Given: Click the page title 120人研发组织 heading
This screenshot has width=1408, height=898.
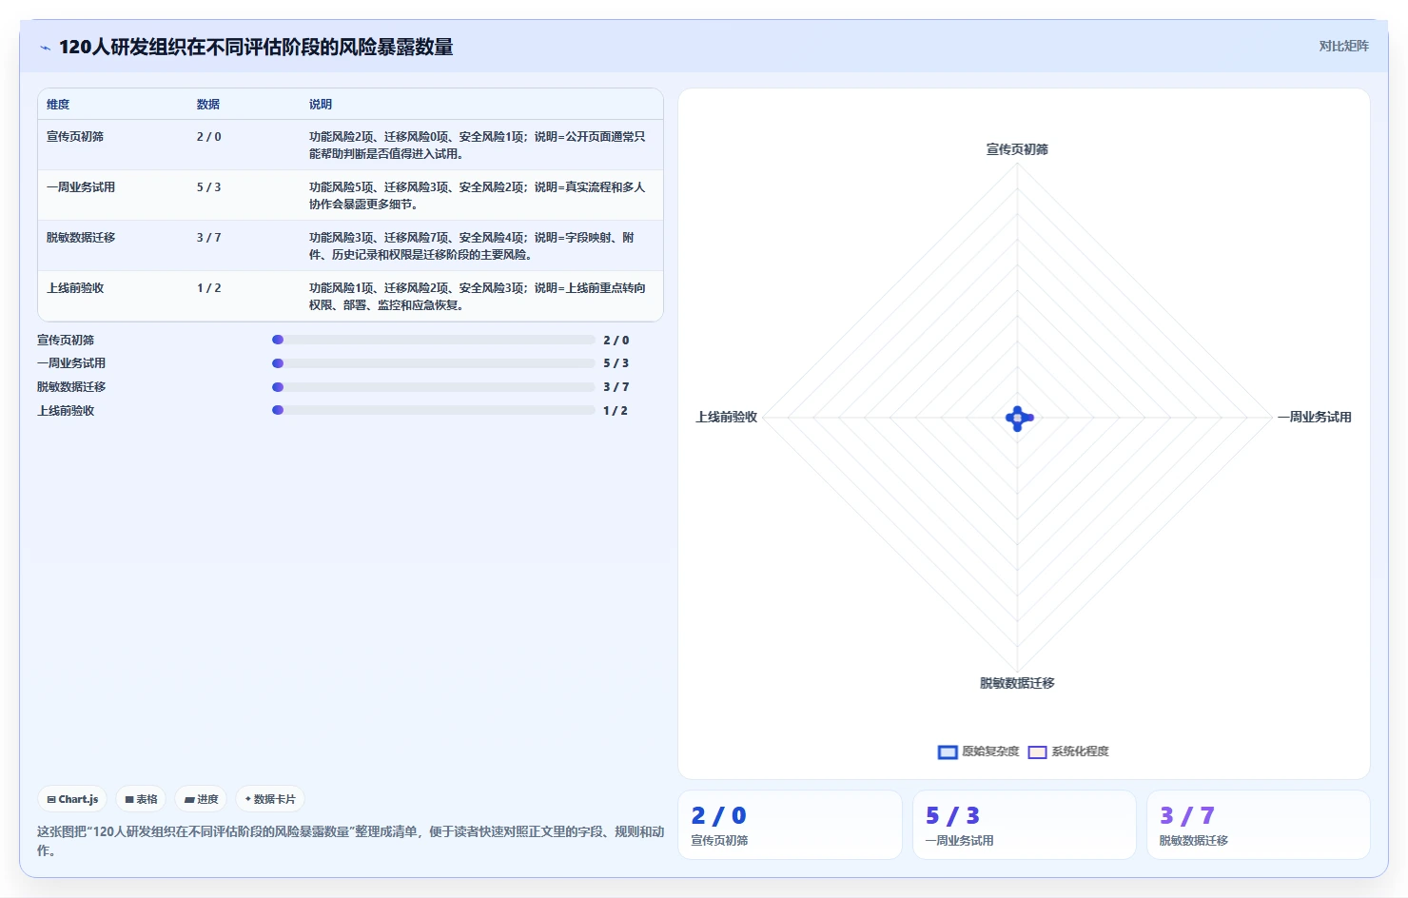Looking at the screenshot, I should (256, 48).
